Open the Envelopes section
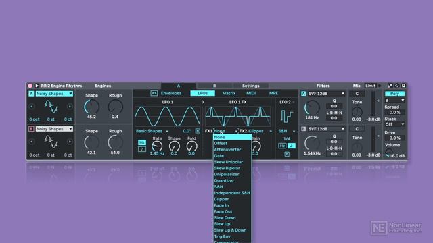The image size is (433, 243). (x=171, y=93)
